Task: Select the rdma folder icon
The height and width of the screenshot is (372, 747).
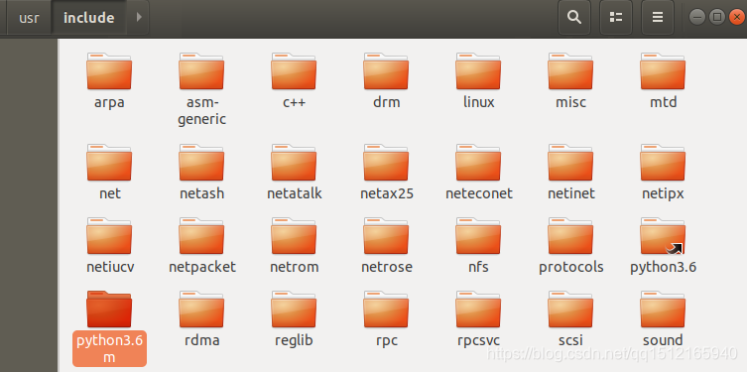Action: point(201,310)
